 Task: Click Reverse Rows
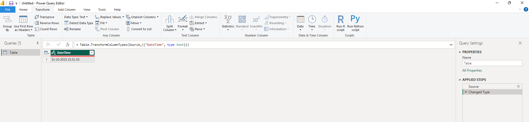coord(47,23)
